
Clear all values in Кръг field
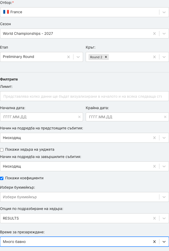click(x=154, y=57)
